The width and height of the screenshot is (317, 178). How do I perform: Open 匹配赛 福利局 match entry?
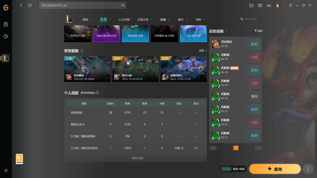pos(236,70)
